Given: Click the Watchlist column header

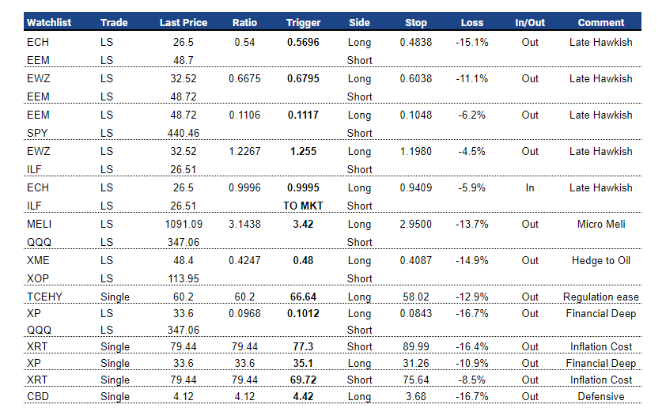Looking at the screenshot, I should click(49, 23).
